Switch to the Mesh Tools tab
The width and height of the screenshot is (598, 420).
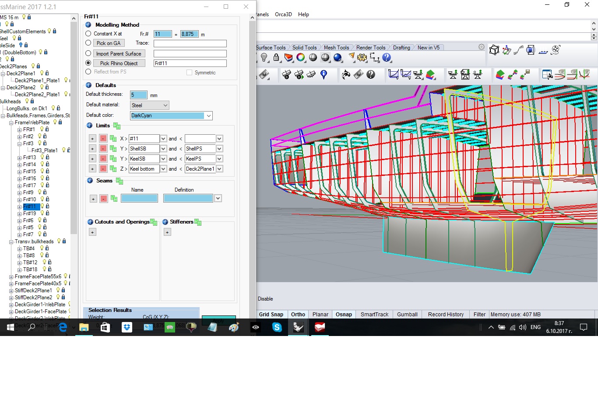click(x=336, y=48)
